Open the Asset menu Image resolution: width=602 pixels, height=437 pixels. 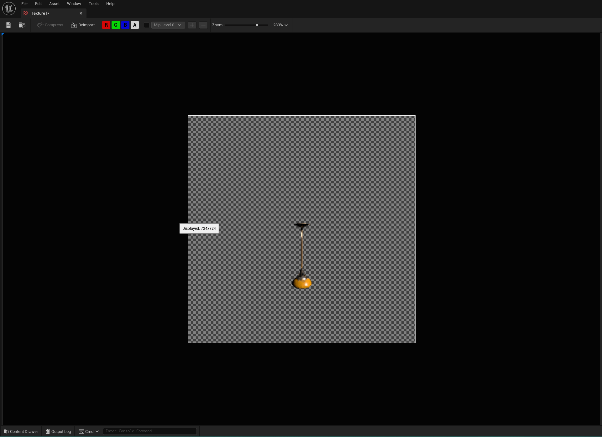tap(54, 4)
